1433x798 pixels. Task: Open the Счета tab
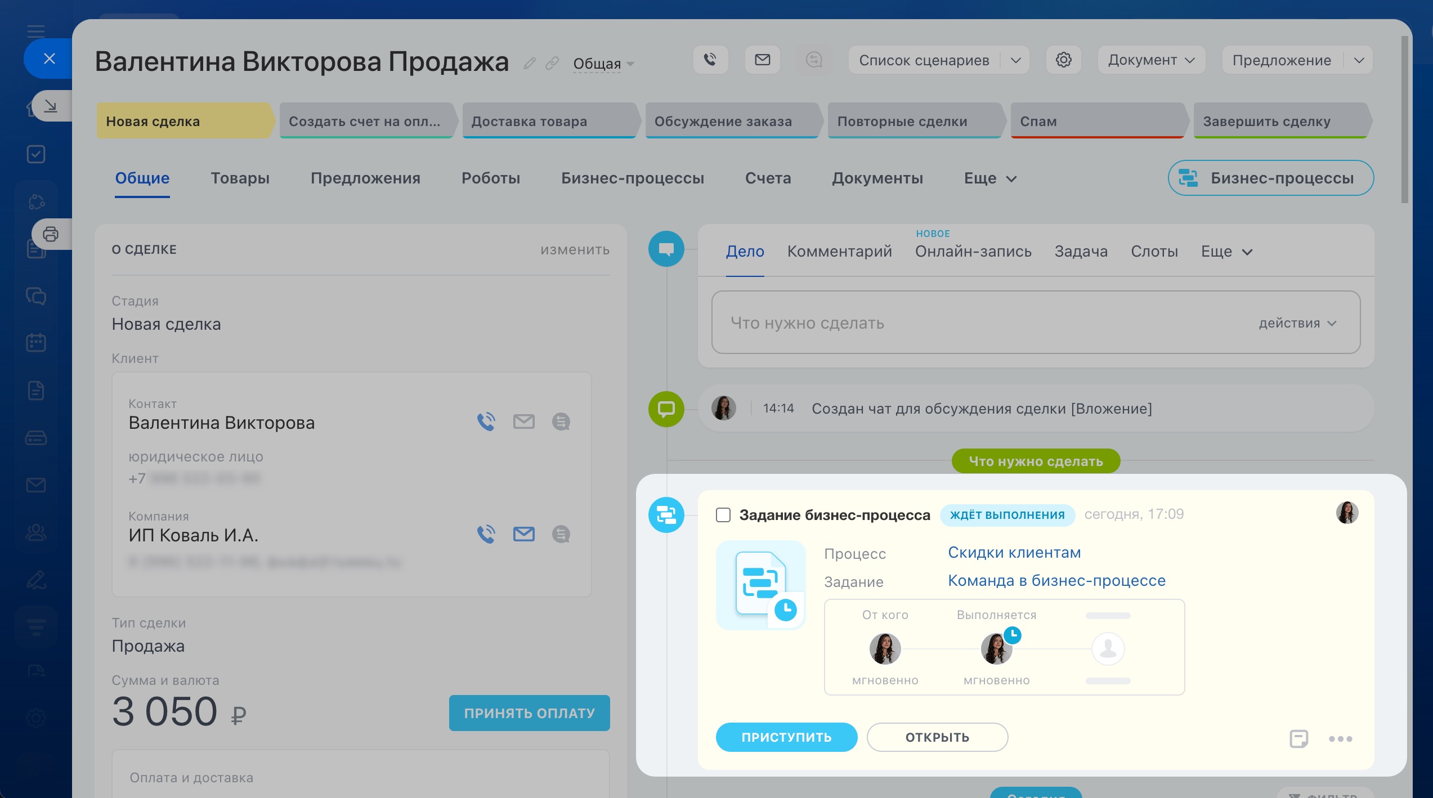(x=768, y=178)
